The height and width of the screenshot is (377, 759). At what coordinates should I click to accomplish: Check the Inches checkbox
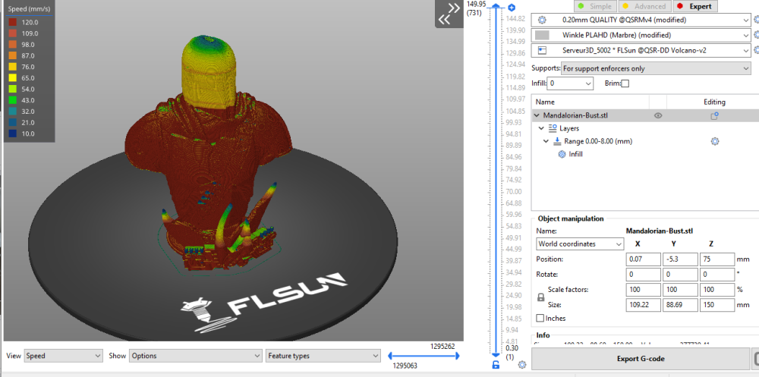pos(540,319)
